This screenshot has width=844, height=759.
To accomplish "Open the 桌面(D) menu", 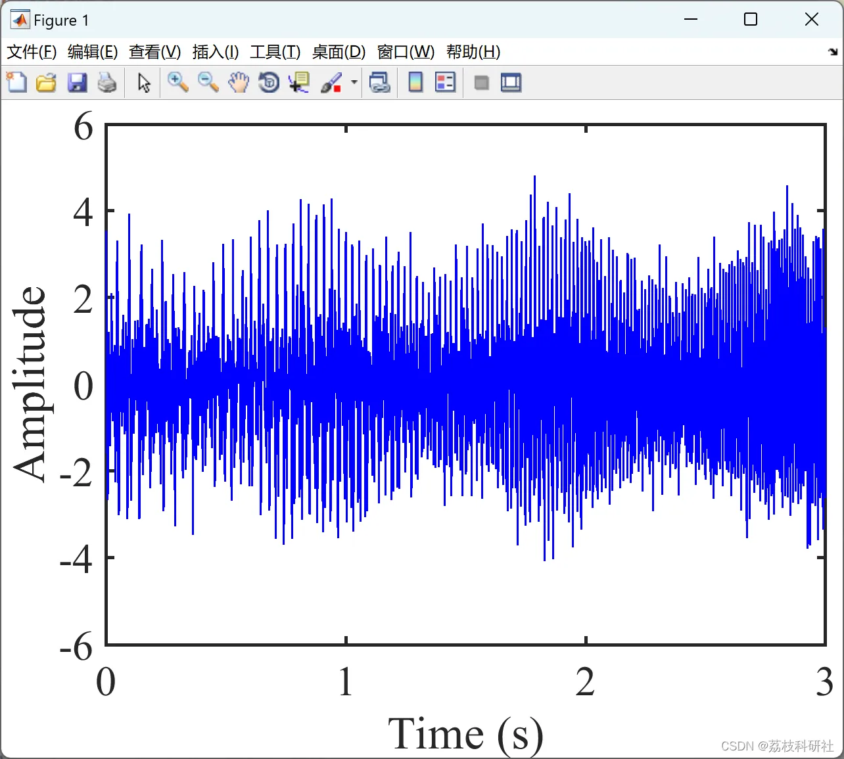I will (339, 52).
